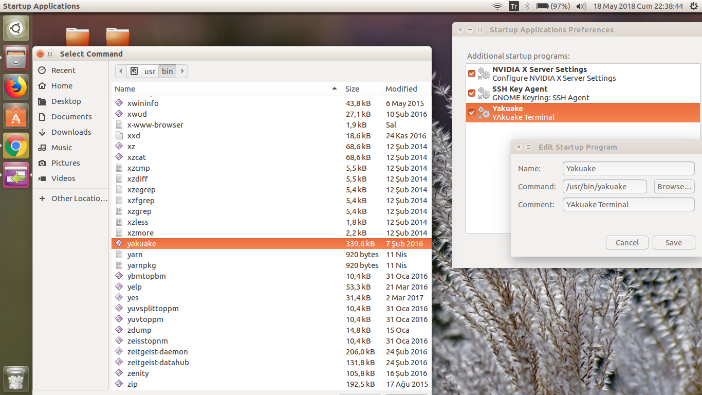702x395 pixels.
Task: Cancel the Edit Startup Program dialog
Action: click(x=627, y=243)
